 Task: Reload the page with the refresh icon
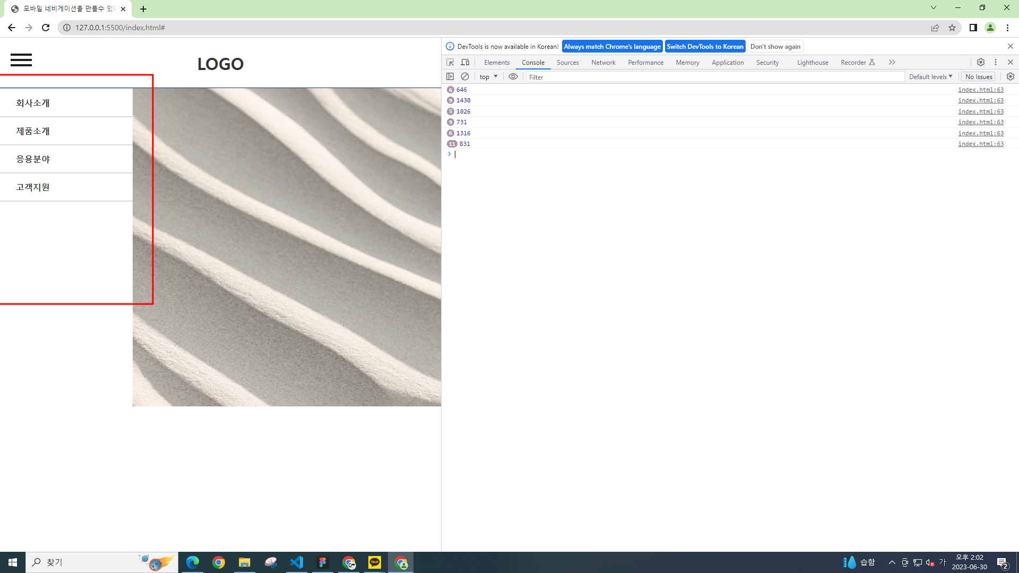[46, 28]
